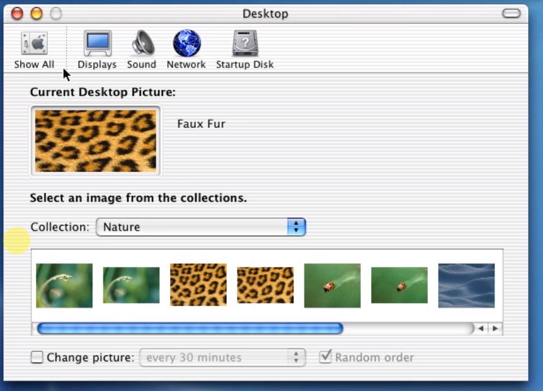This screenshot has width=543, height=391.
Task: Select the smaller second dewdrop grass thumbnail
Action: click(131, 285)
